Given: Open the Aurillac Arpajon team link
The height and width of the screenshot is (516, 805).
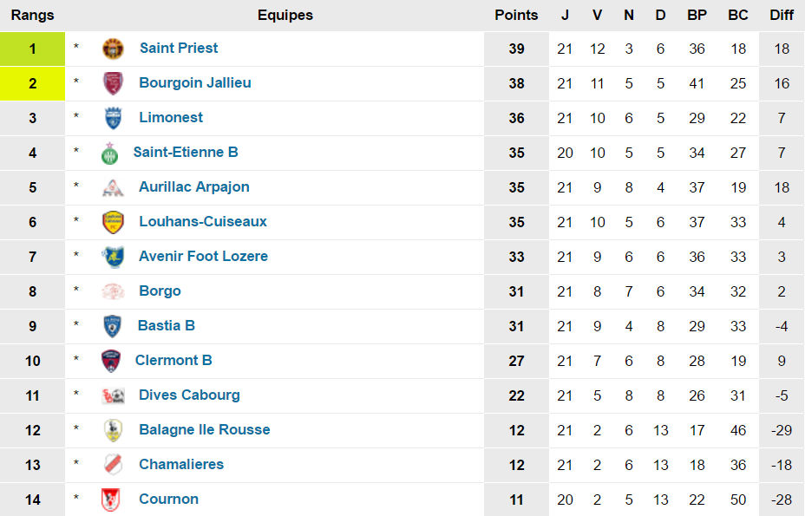Looking at the screenshot, I should [x=193, y=187].
